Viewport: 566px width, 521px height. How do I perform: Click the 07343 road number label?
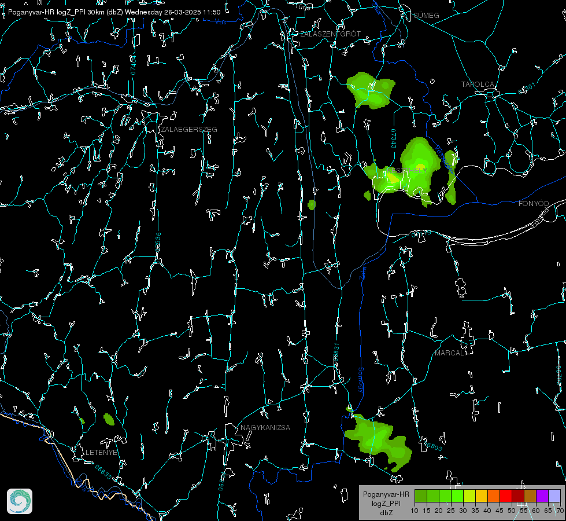[394, 138]
